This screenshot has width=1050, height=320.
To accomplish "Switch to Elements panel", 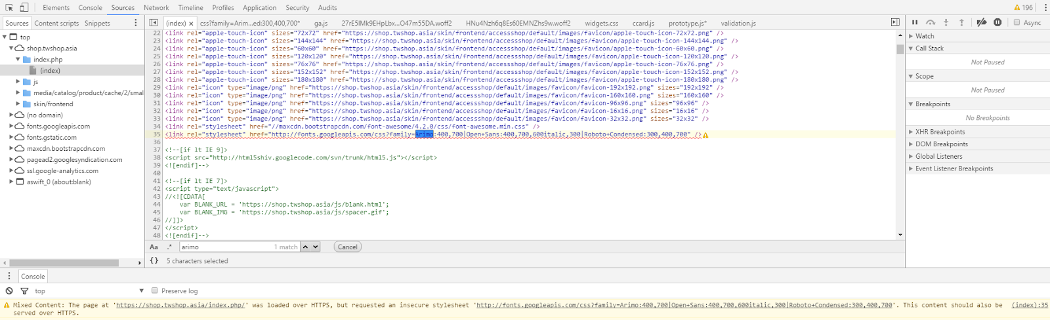I will coord(56,8).
